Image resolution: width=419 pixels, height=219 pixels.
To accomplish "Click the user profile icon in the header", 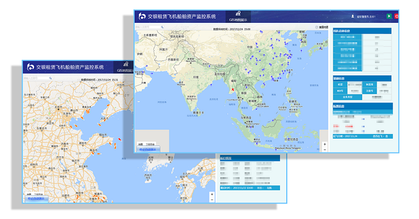I will (x=353, y=16).
